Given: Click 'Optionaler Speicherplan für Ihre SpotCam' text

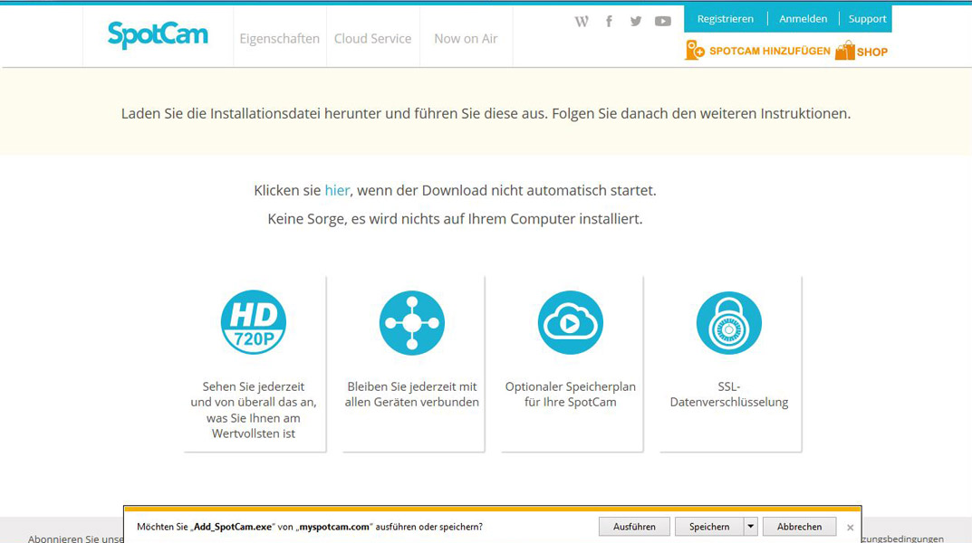Looking at the screenshot, I should point(571,395).
